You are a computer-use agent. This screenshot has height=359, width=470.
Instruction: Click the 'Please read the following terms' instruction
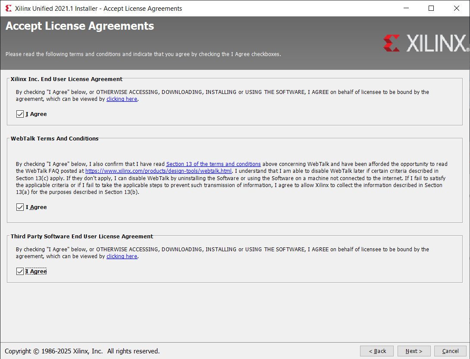pyautogui.click(x=143, y=54)
